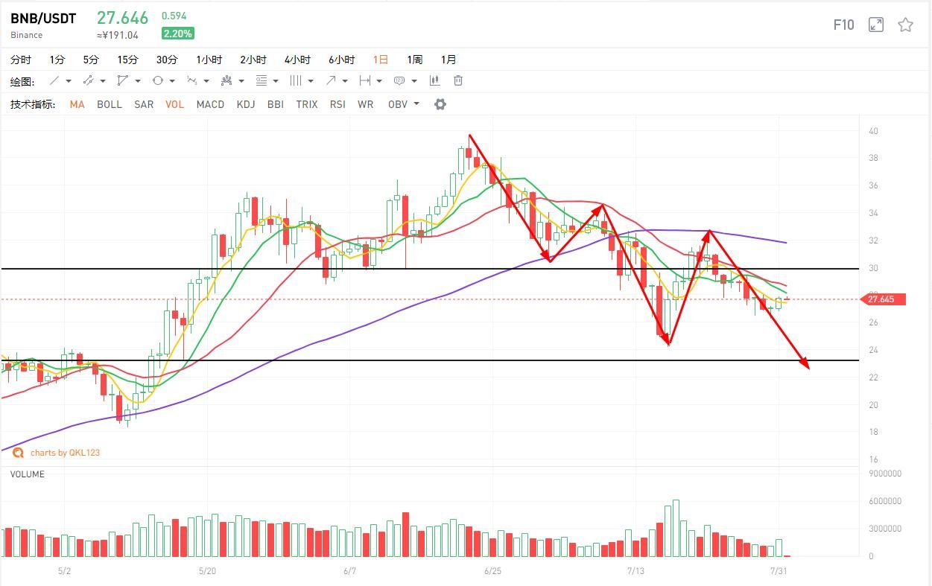The width and height of the screenshot is (932, 586).
Task: Expand vertical lines tool dropdown arrow
Action: [311, 81]
